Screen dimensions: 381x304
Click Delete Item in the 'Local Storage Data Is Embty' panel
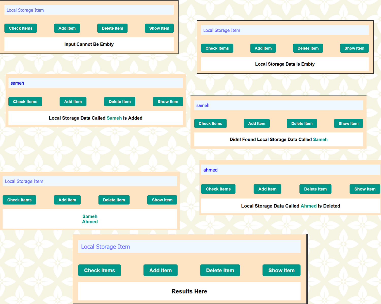[x=308, y=48]
